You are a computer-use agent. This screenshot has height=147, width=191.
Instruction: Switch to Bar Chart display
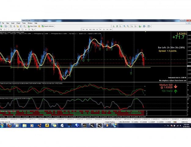114,26
